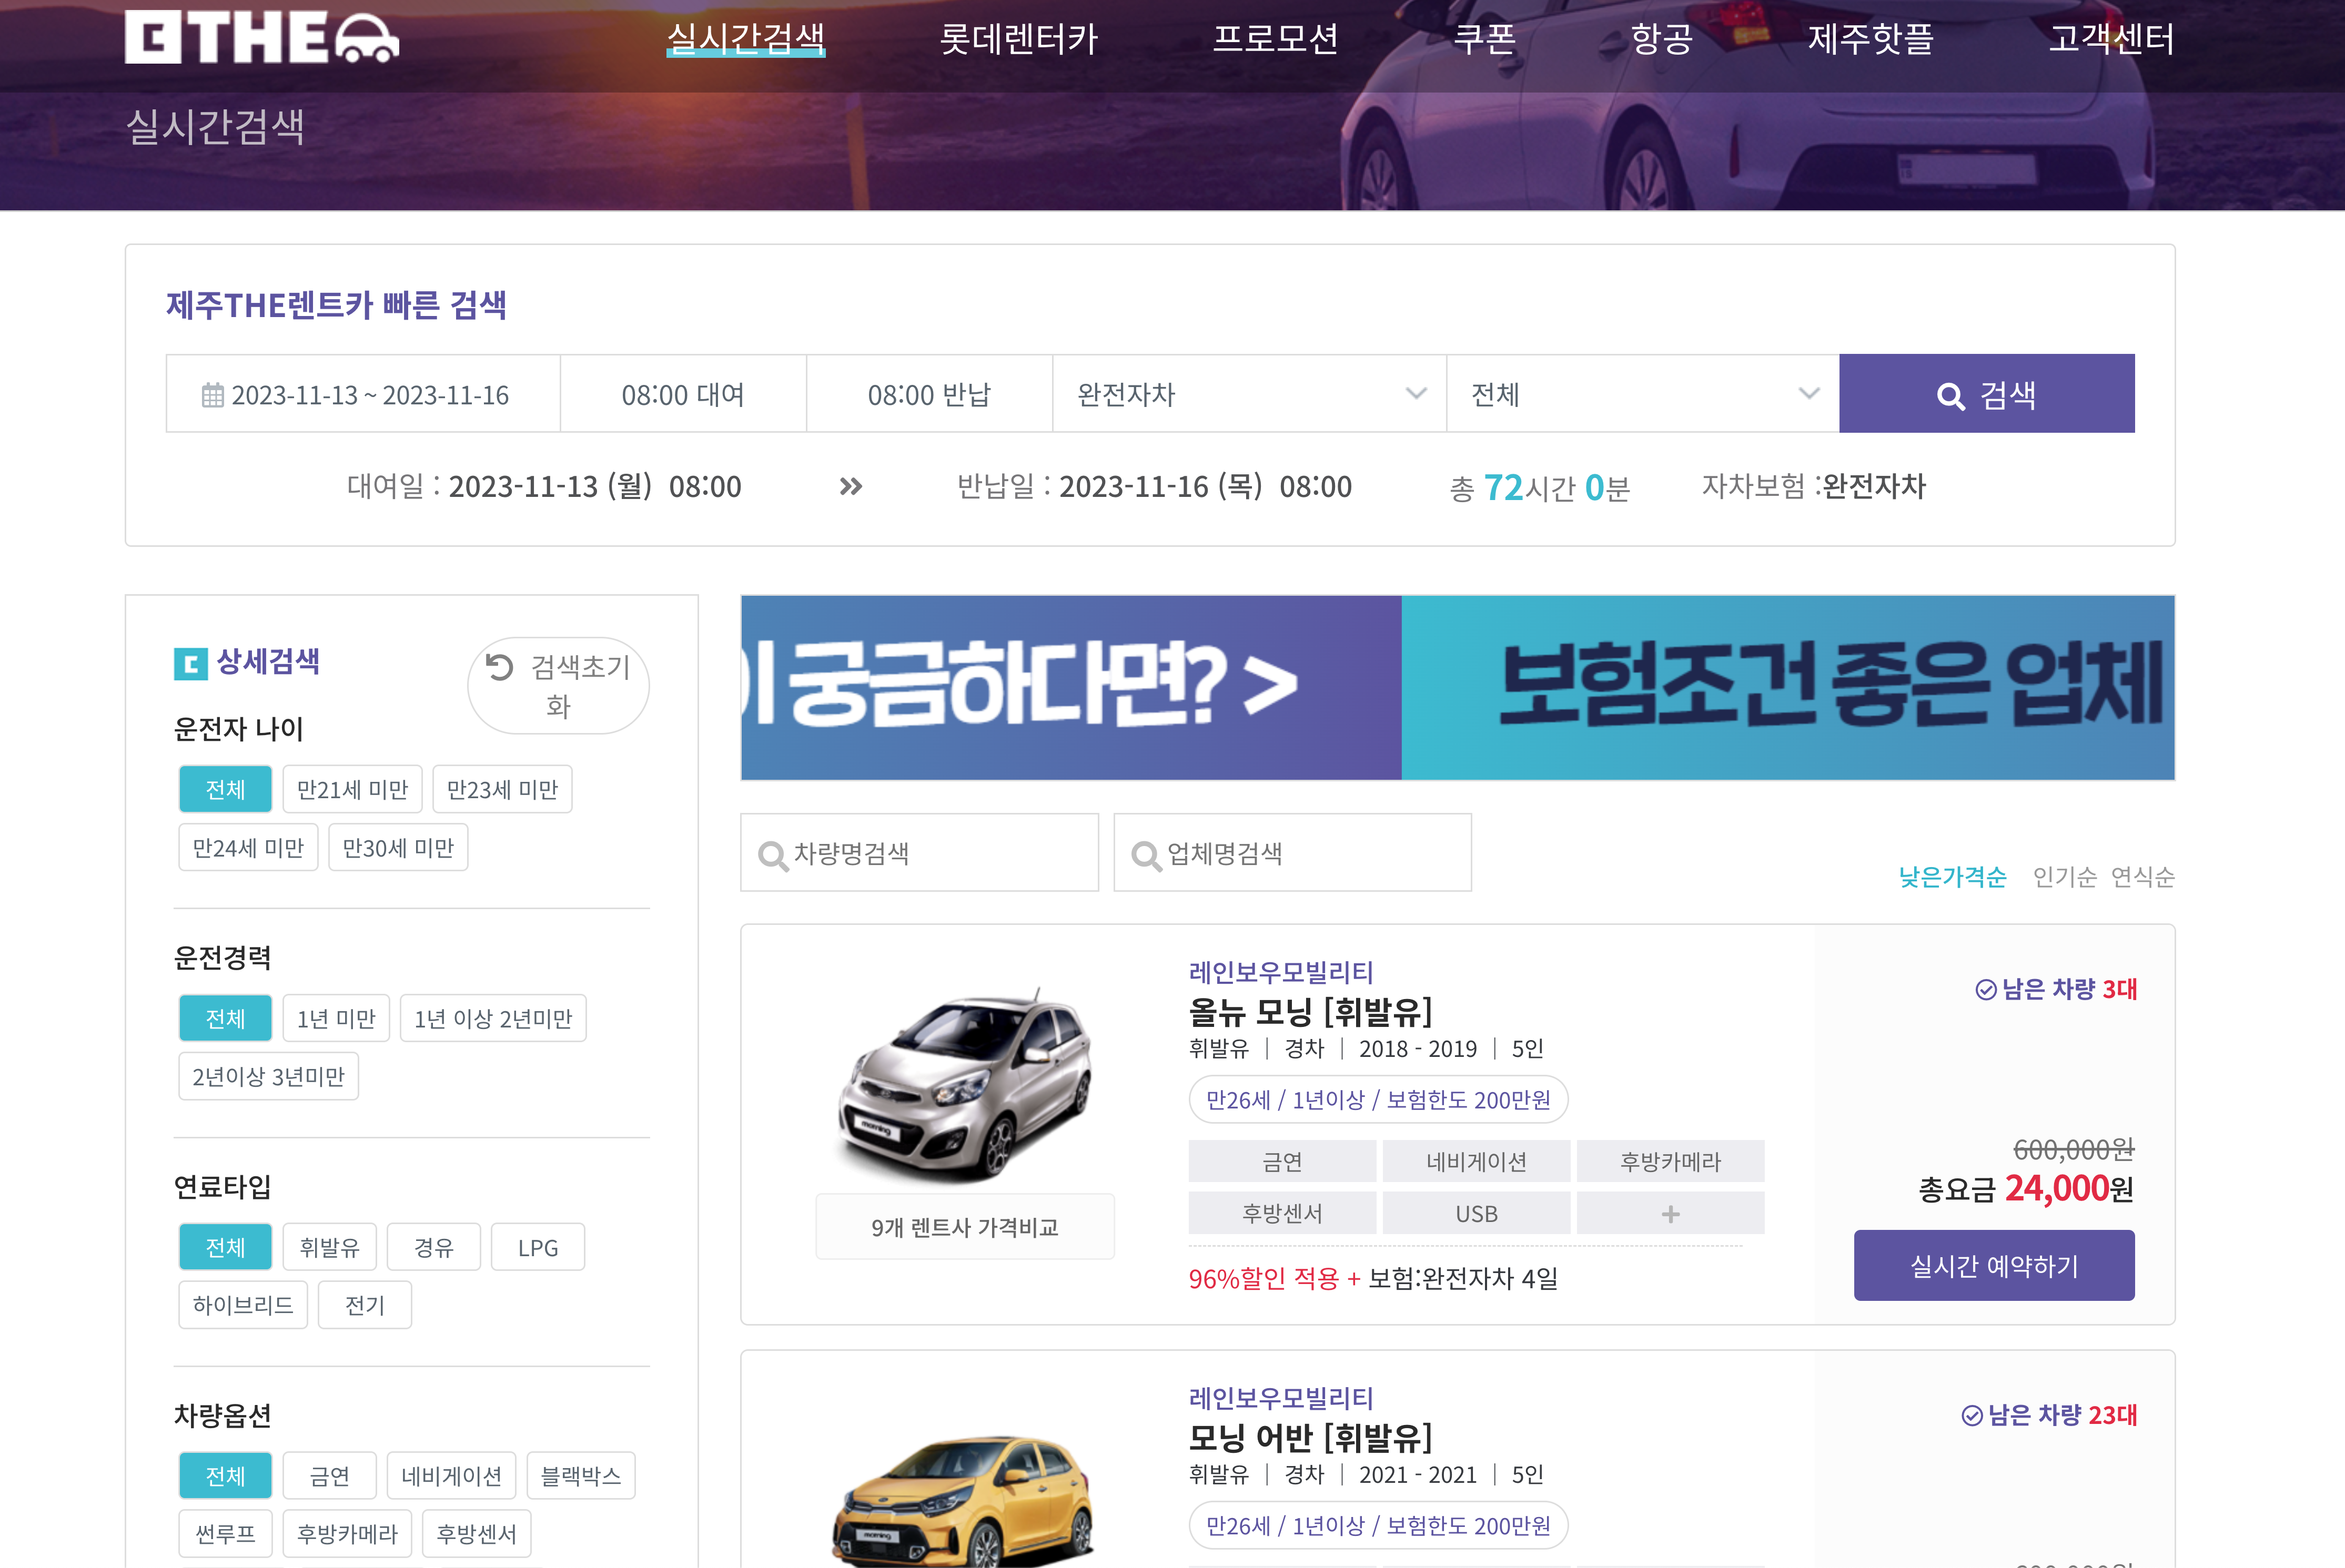Click the 상세검색 panel icon
The height and width of the screenshot is (1568, 2345).
tap(190, 663)
